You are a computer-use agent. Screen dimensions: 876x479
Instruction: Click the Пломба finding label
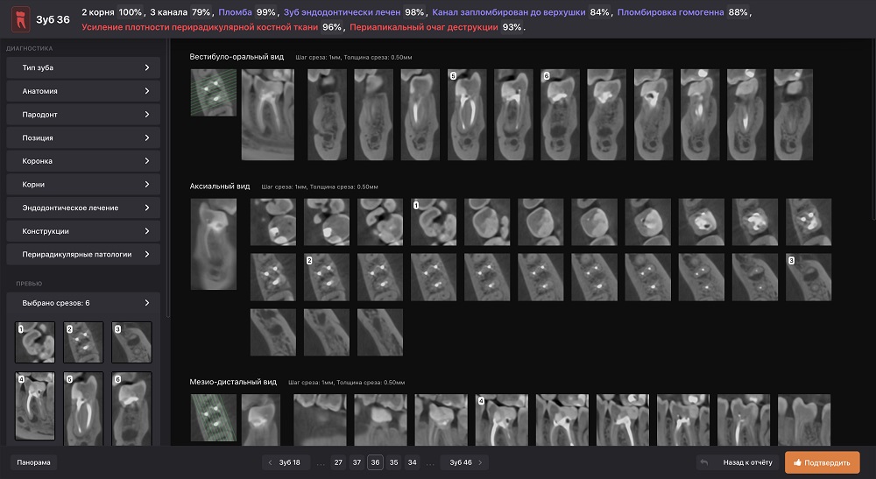click(x=235, y=12)
